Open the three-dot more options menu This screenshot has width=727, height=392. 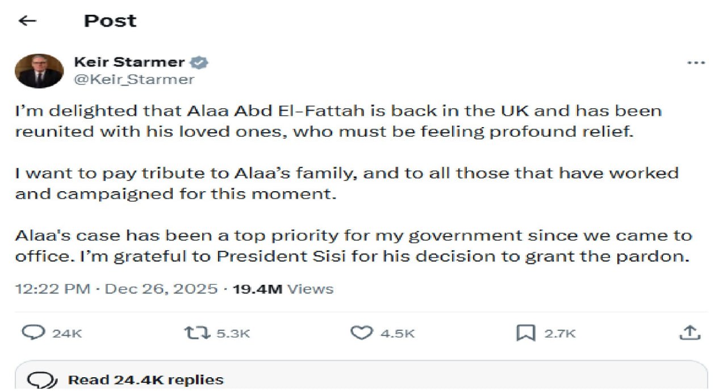[696, 63]
